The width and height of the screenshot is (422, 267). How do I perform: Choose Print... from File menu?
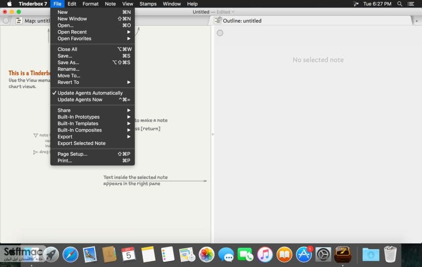[x=92, y=161]
